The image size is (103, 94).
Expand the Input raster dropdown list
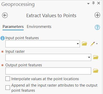pos(89,57)
